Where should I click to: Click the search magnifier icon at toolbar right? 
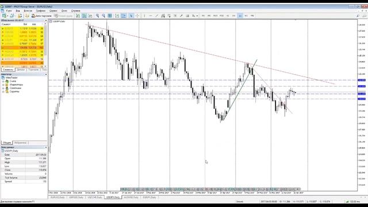pyautogui.click(x=358, y=16)
